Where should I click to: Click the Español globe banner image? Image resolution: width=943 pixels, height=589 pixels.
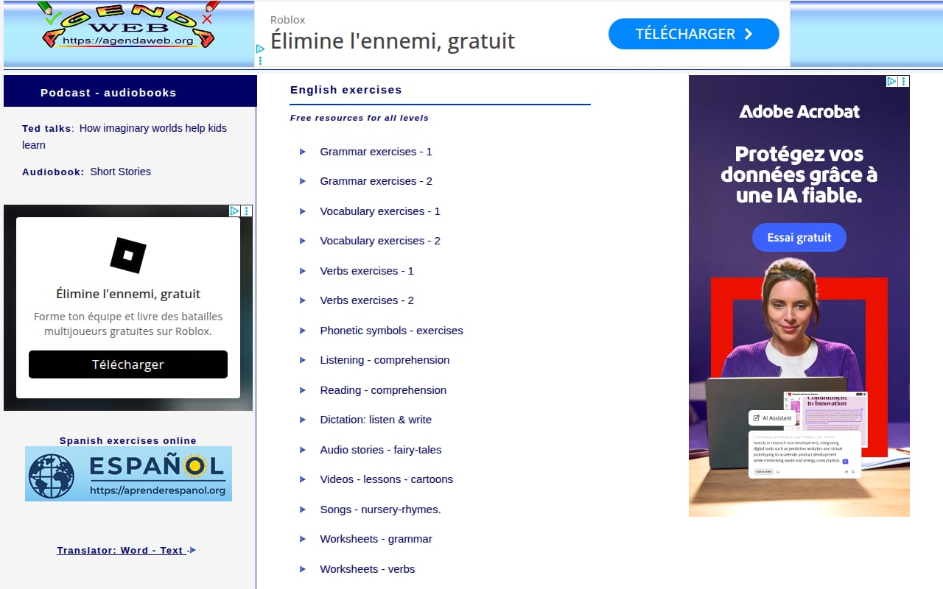(128, 473)
